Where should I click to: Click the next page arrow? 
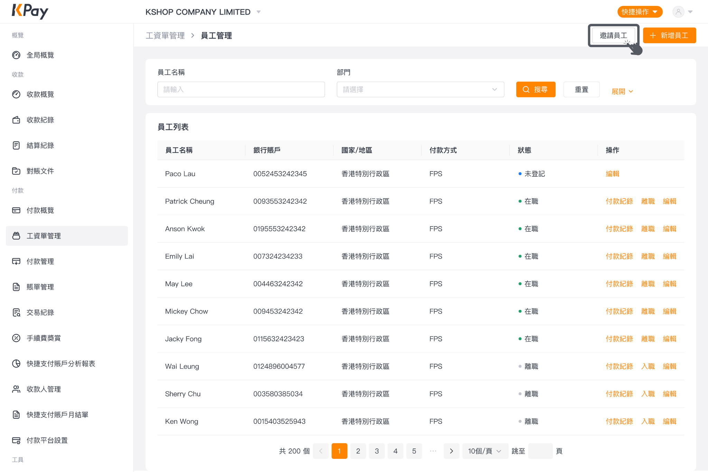[451, 451]
